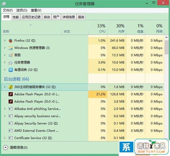Click the 有道词典 dictionary icon
Viewport: 170px width, 156px height.
point(11,70)
